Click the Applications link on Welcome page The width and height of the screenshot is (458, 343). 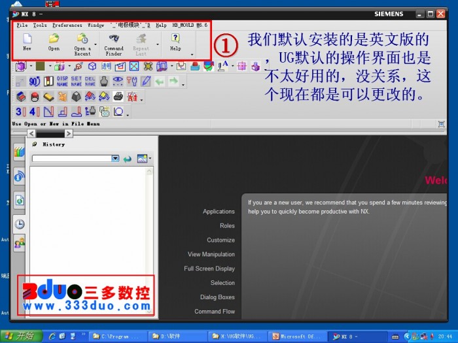(219, 212)
